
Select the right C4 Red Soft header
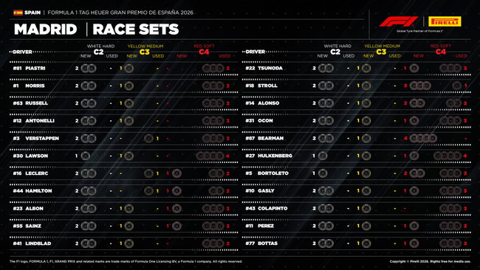pos(441,49)
